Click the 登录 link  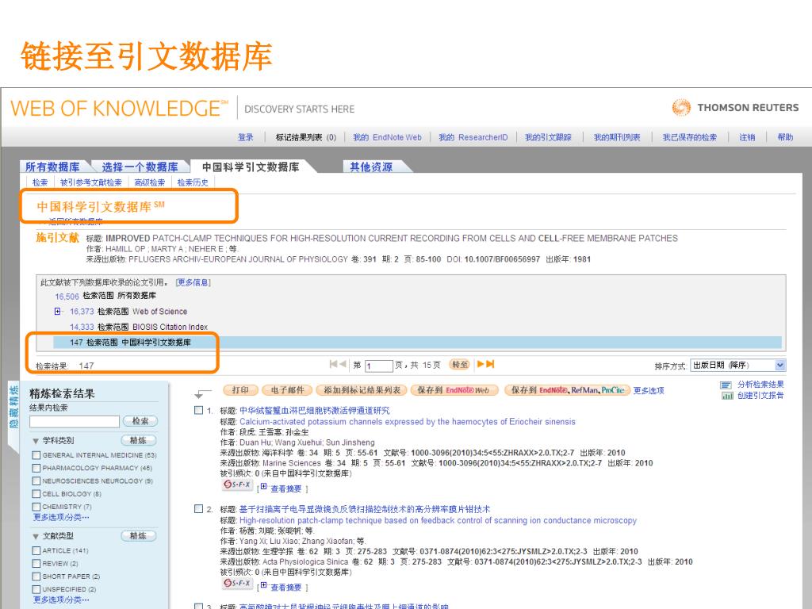246,137
